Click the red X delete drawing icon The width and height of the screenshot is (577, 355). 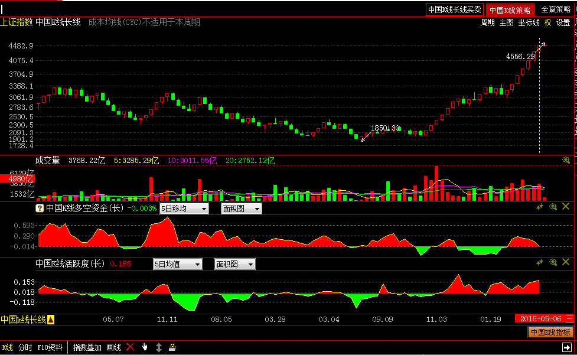coord(131,347)
